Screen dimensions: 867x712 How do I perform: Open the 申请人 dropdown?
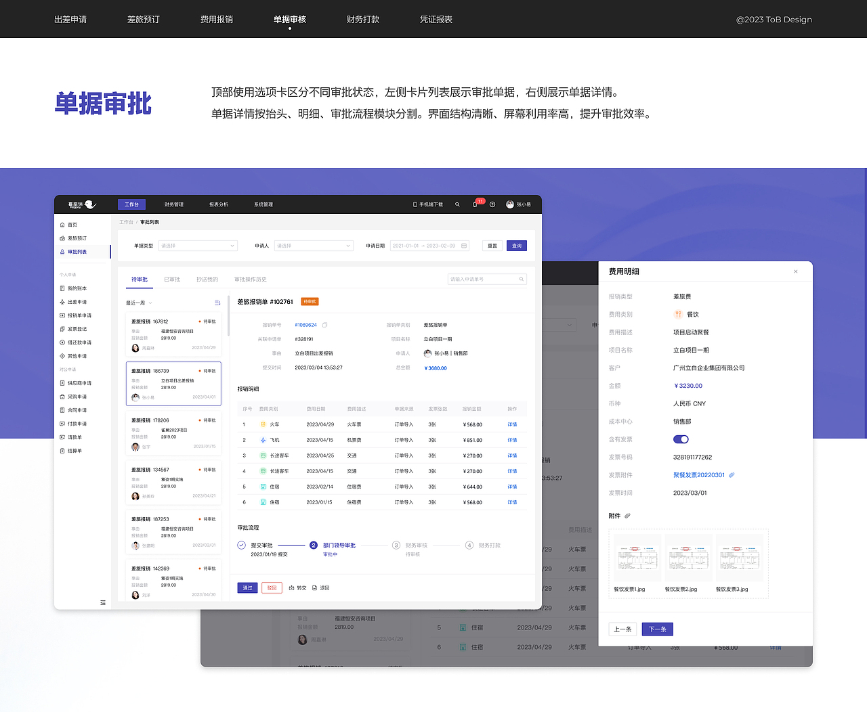pos(314,246)
